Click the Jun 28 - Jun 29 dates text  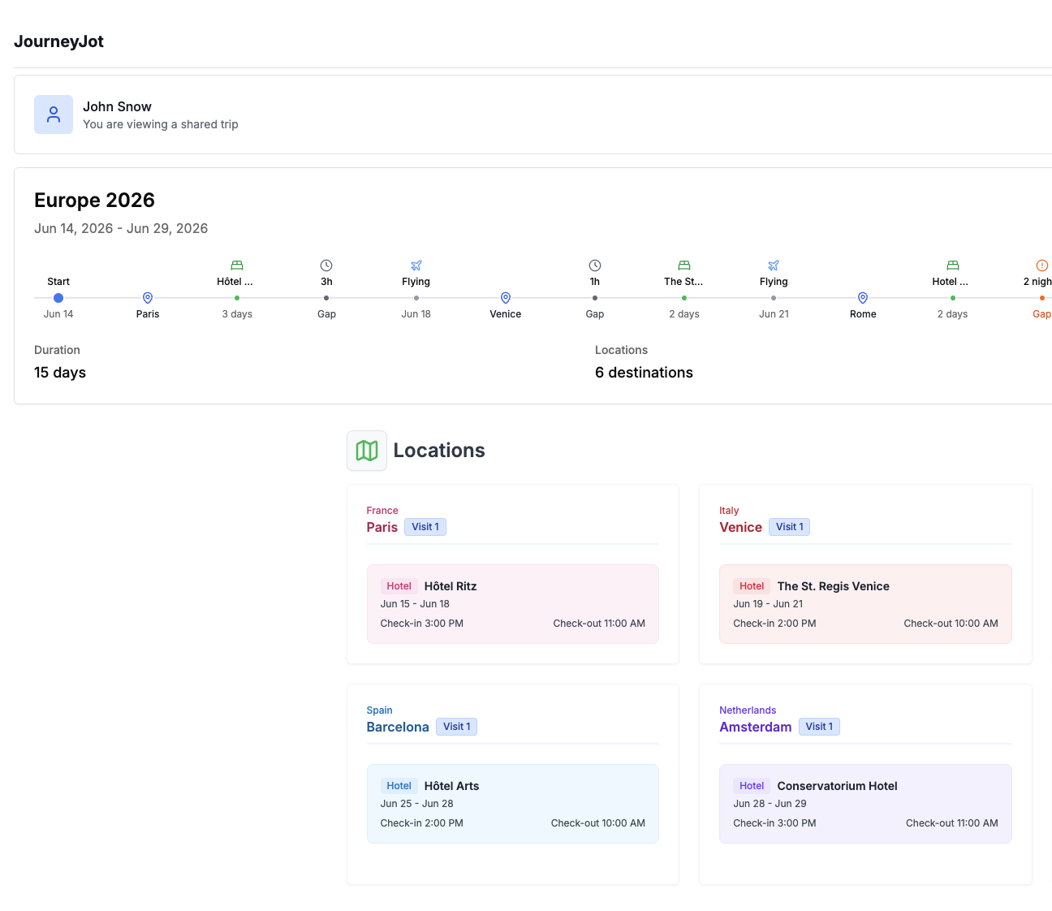pos(770,804)
